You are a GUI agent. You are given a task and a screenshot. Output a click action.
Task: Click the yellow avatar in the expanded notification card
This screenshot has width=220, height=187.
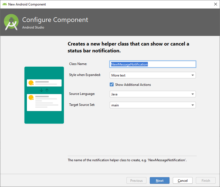[x=31, y=97]
